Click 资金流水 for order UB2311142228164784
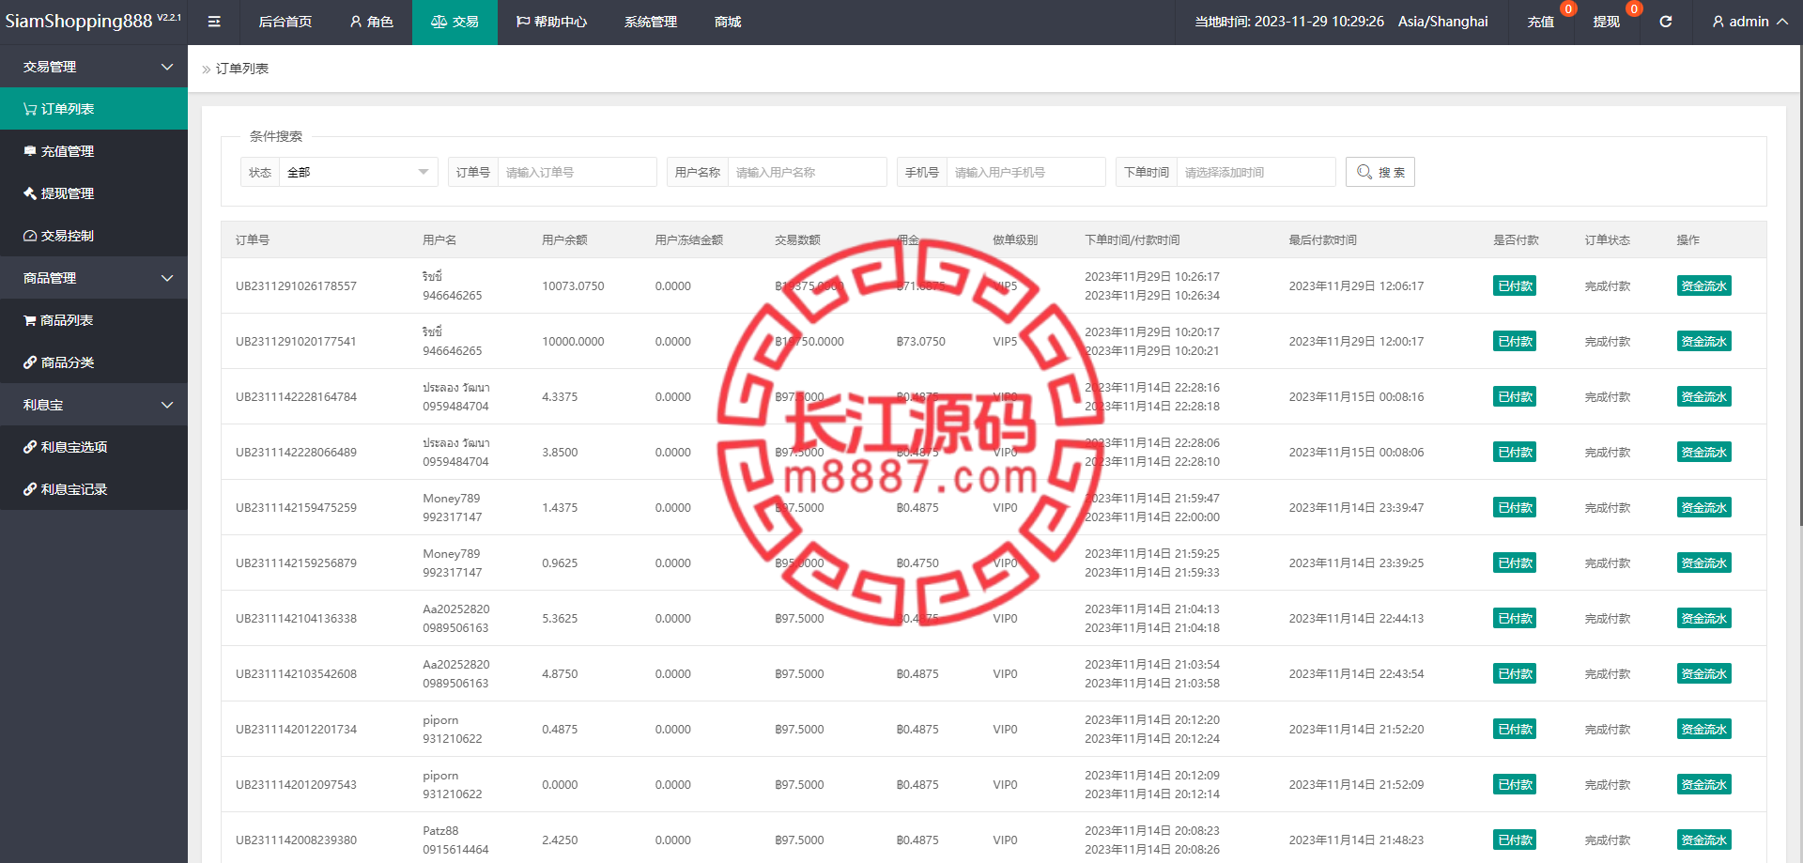 (x=1703, y=396)
